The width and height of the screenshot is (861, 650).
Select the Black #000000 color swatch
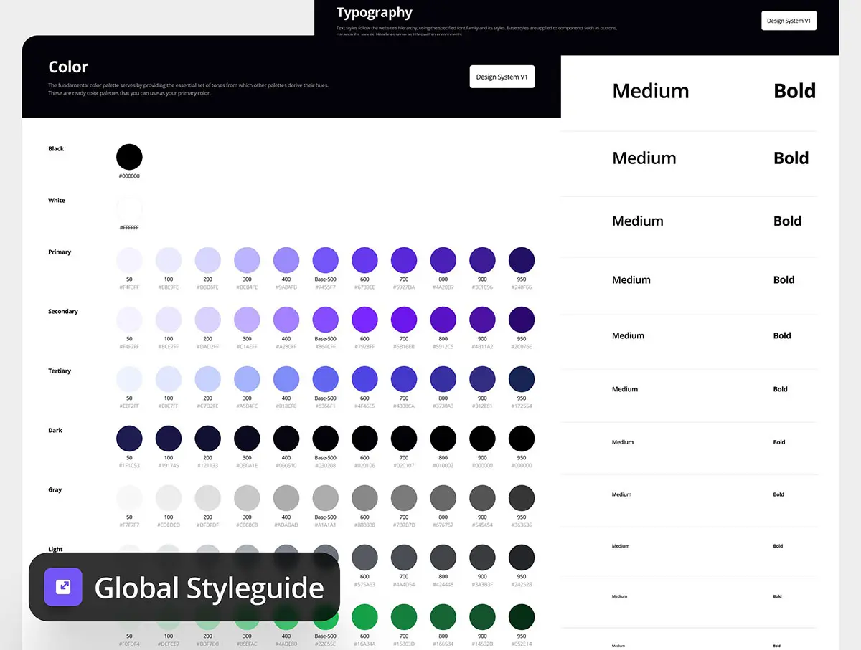tap(129, 156)
